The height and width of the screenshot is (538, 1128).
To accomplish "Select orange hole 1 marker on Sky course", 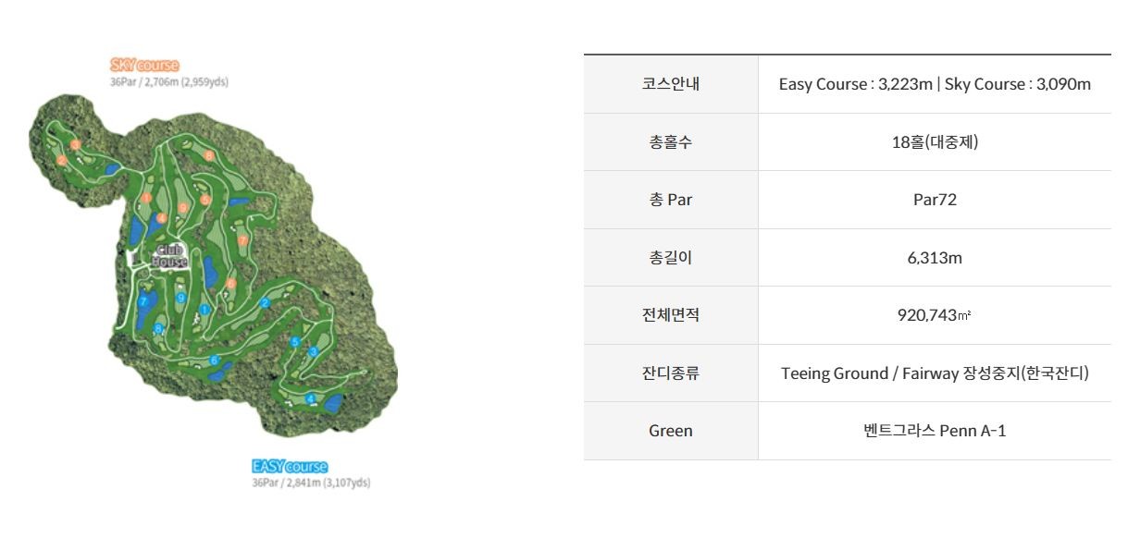I will pyautogui.click(x=146, y=197).
